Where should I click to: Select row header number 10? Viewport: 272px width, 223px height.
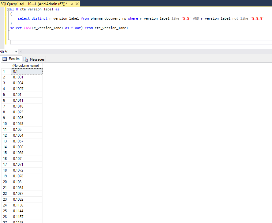click(6, 124)
